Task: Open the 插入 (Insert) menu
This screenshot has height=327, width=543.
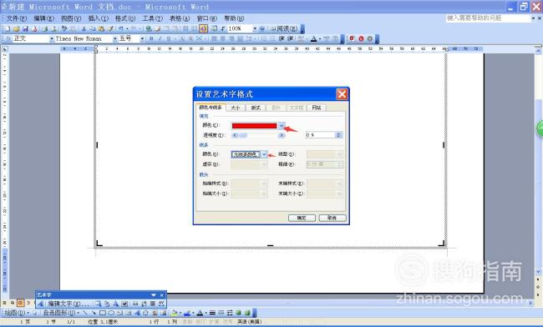Action: (98, 18)
